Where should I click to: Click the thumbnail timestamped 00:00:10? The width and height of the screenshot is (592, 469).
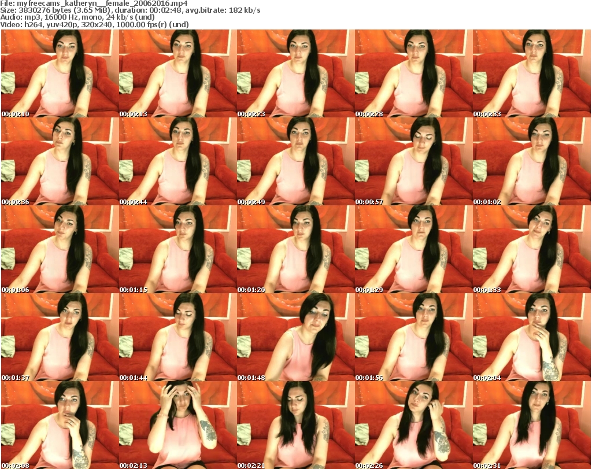pos(60,73)
